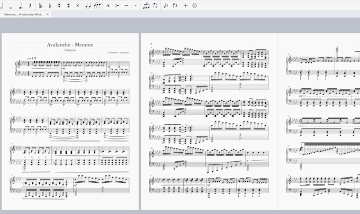
Task: Add a tenuto articulation
Action: [127, 6]
